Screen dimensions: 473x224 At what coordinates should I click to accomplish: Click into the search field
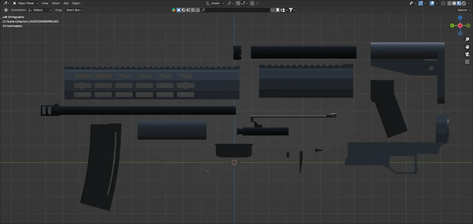(235, 10)
